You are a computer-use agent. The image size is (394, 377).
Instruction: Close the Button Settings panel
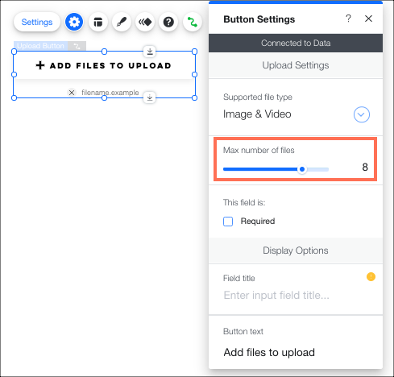coord(368,19)
